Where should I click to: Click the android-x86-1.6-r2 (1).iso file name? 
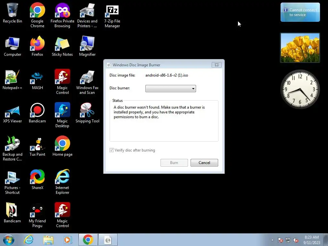[x=167, y=75]
